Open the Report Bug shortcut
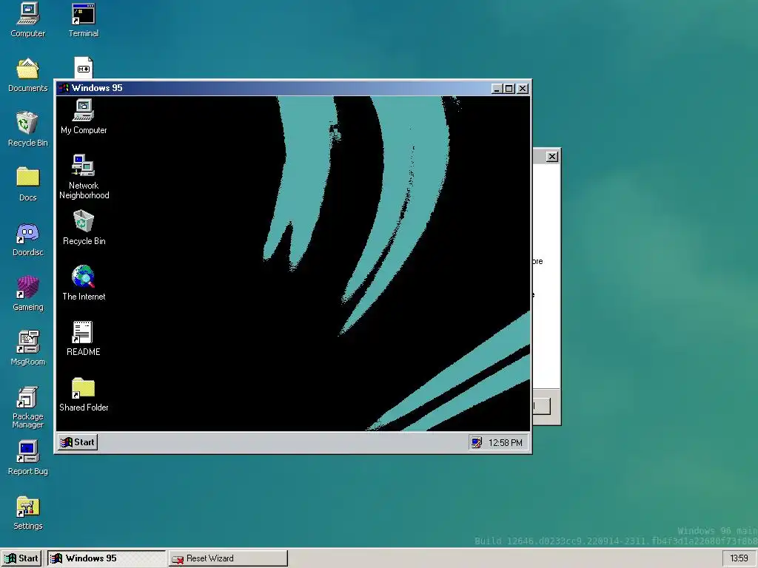 click(27, 457)
